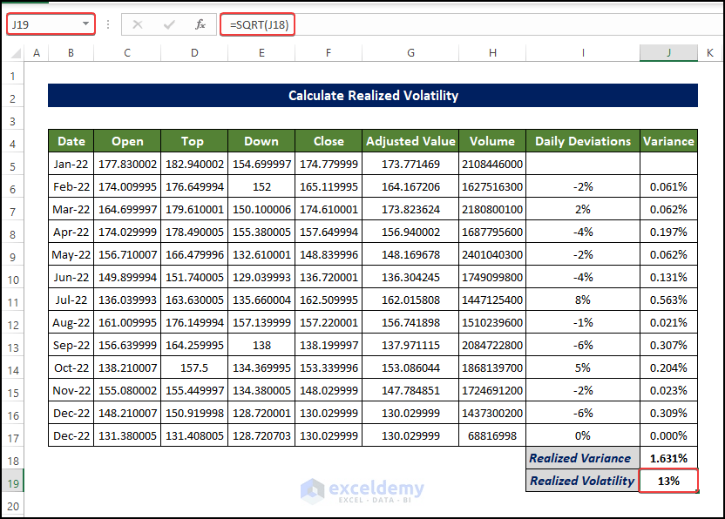
Task: Select the 8% deviation cell for Jul-22
Action: (x=582, y=300)
